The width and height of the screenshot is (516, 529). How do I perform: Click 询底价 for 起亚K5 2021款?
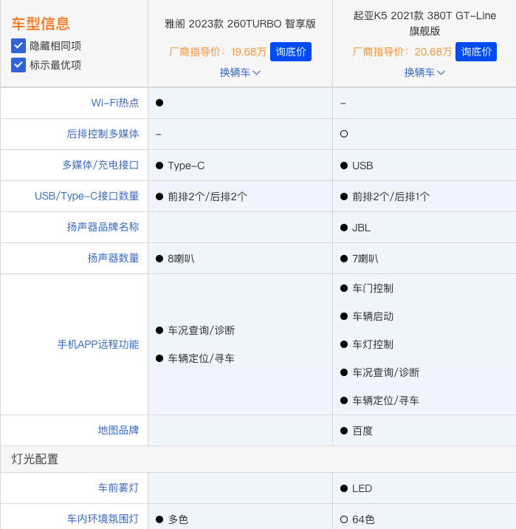click(475, 52)
